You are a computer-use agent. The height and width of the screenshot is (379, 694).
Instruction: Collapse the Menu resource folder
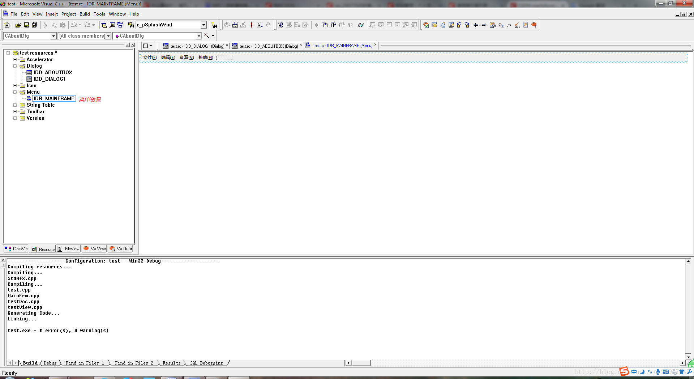pos(15,92)
